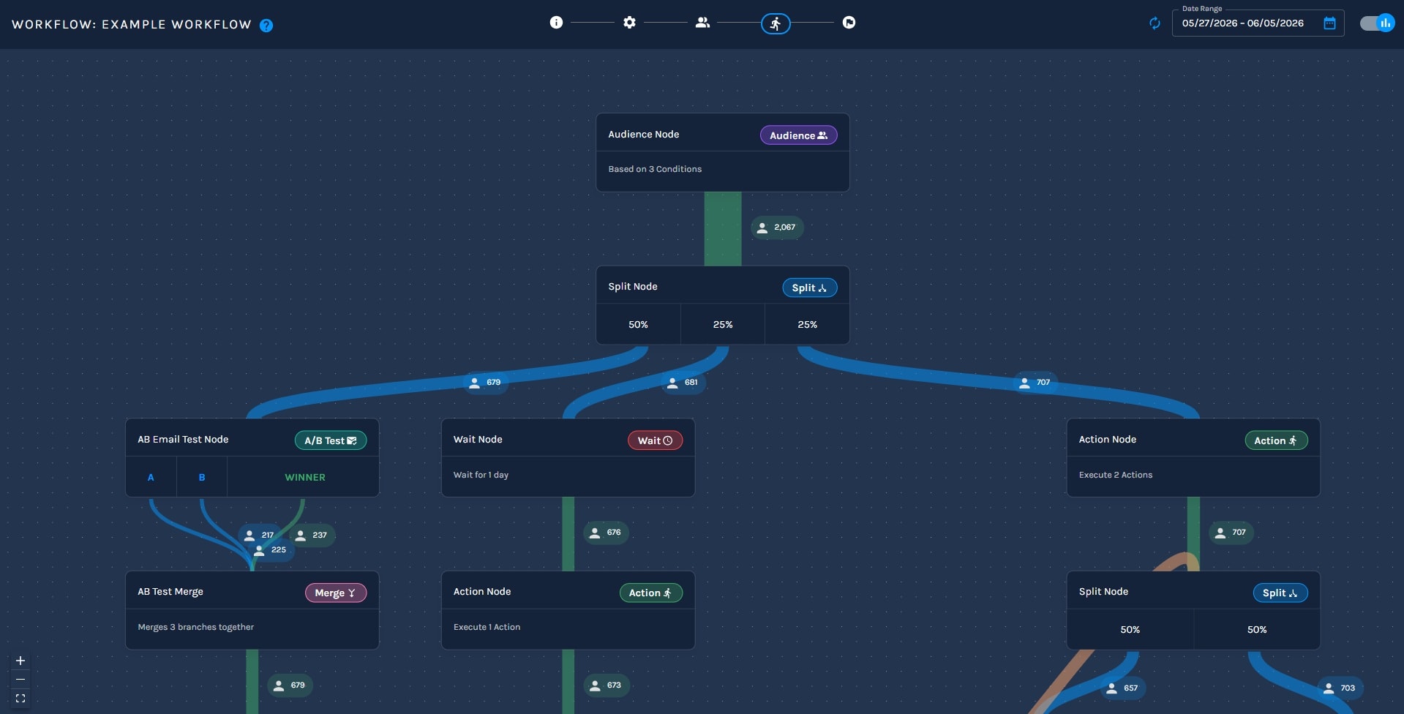
Task: Jump to the final flag step
Action: [849, 23]
